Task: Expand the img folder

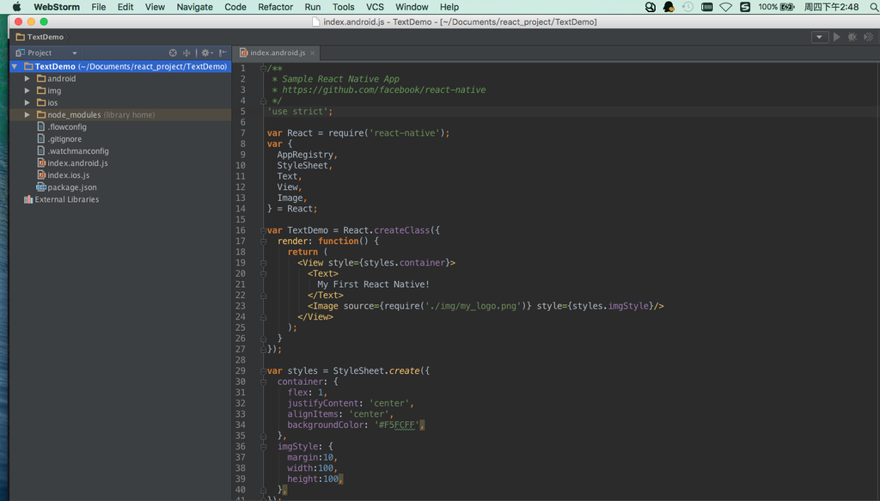Action: tap(27, 90)
